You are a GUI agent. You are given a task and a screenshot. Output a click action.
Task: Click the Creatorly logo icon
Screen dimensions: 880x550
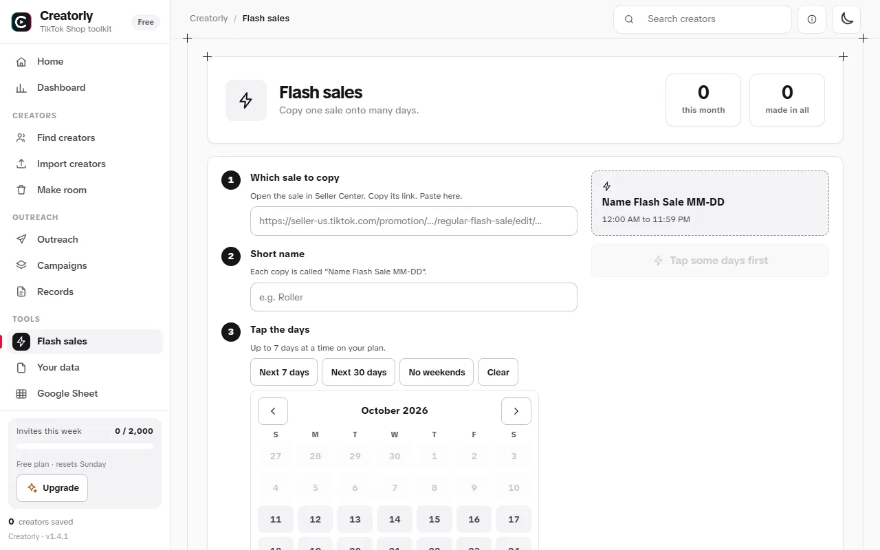21,22
